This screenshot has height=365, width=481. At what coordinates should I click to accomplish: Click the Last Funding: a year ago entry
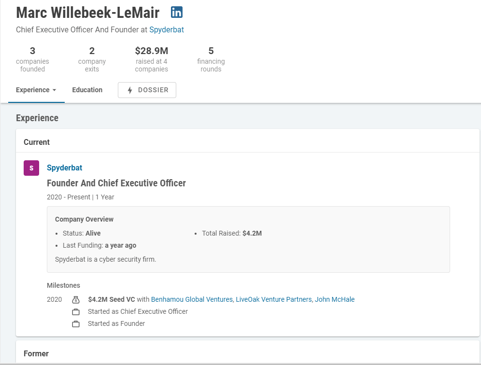point(99,245)
